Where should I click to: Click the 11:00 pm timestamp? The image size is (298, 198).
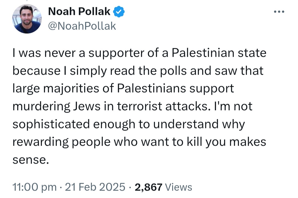click(34, 187)
